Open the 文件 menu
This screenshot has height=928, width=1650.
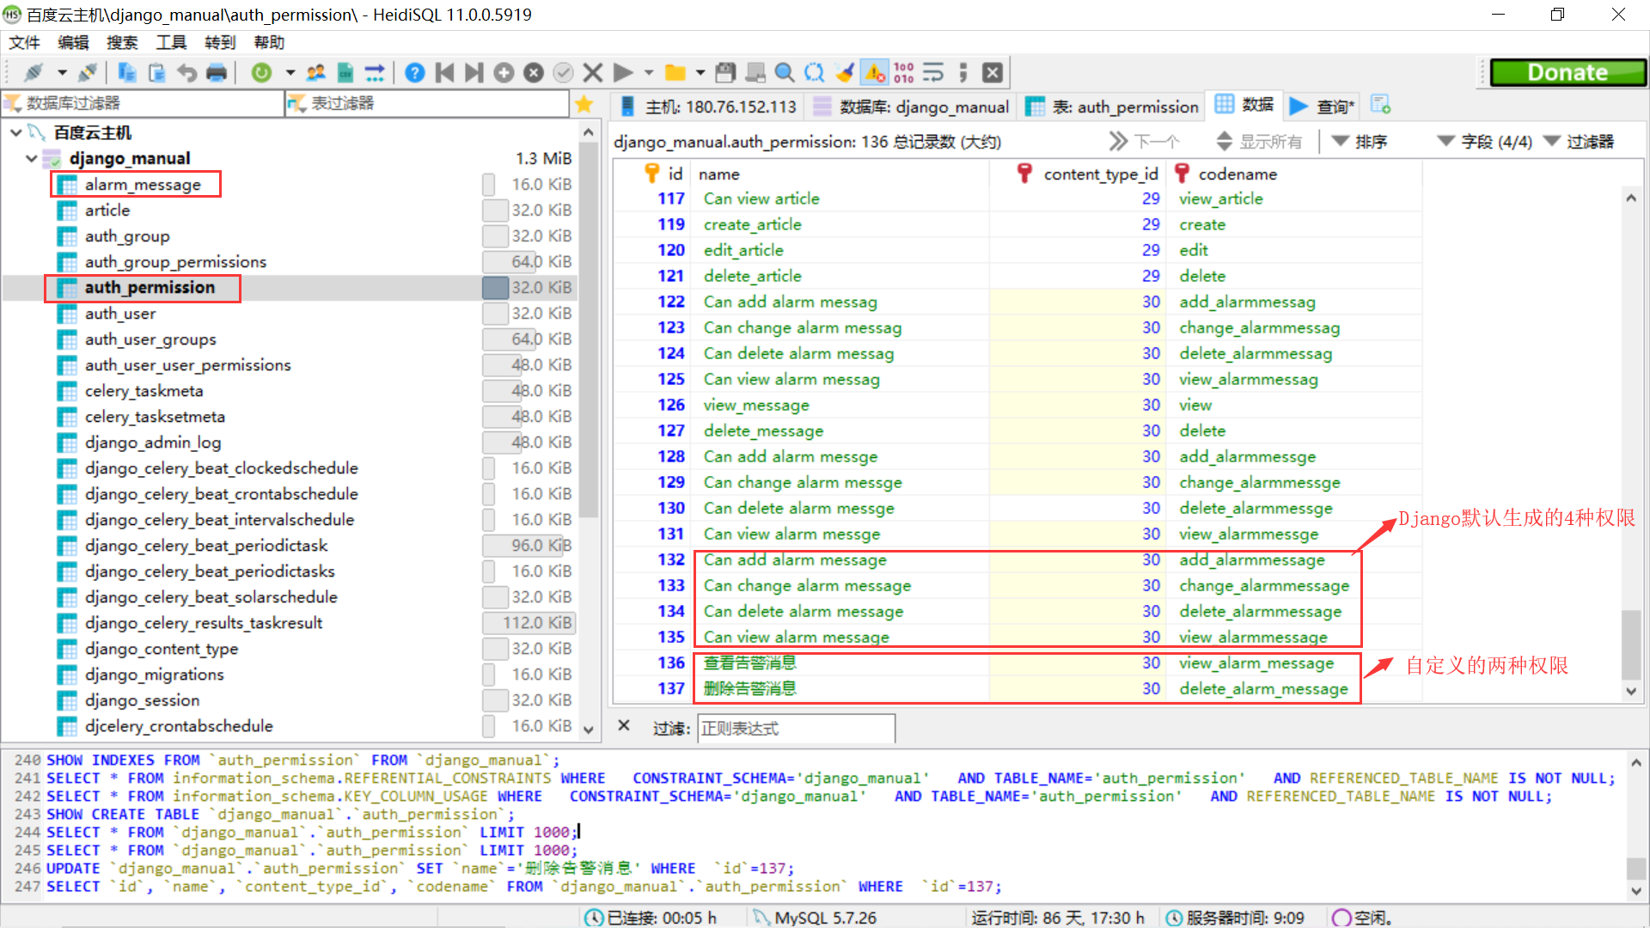point(24,42)
